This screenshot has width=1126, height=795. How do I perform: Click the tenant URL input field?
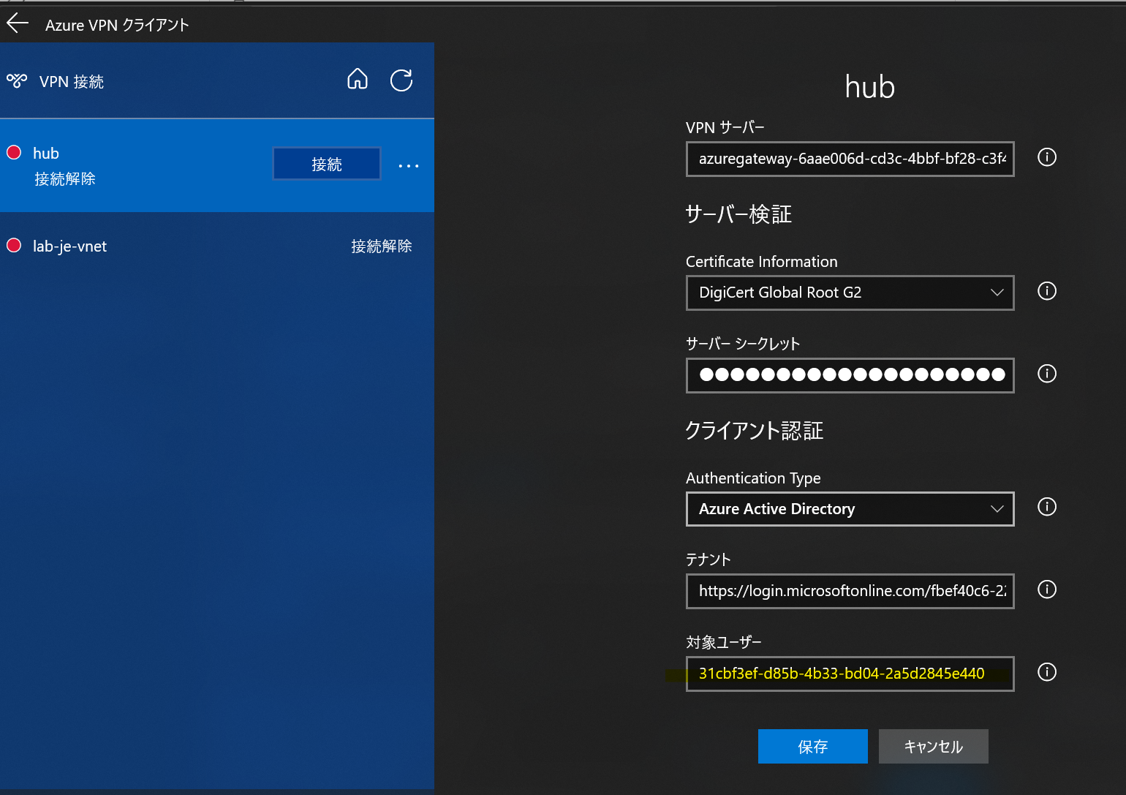point(850,591)
